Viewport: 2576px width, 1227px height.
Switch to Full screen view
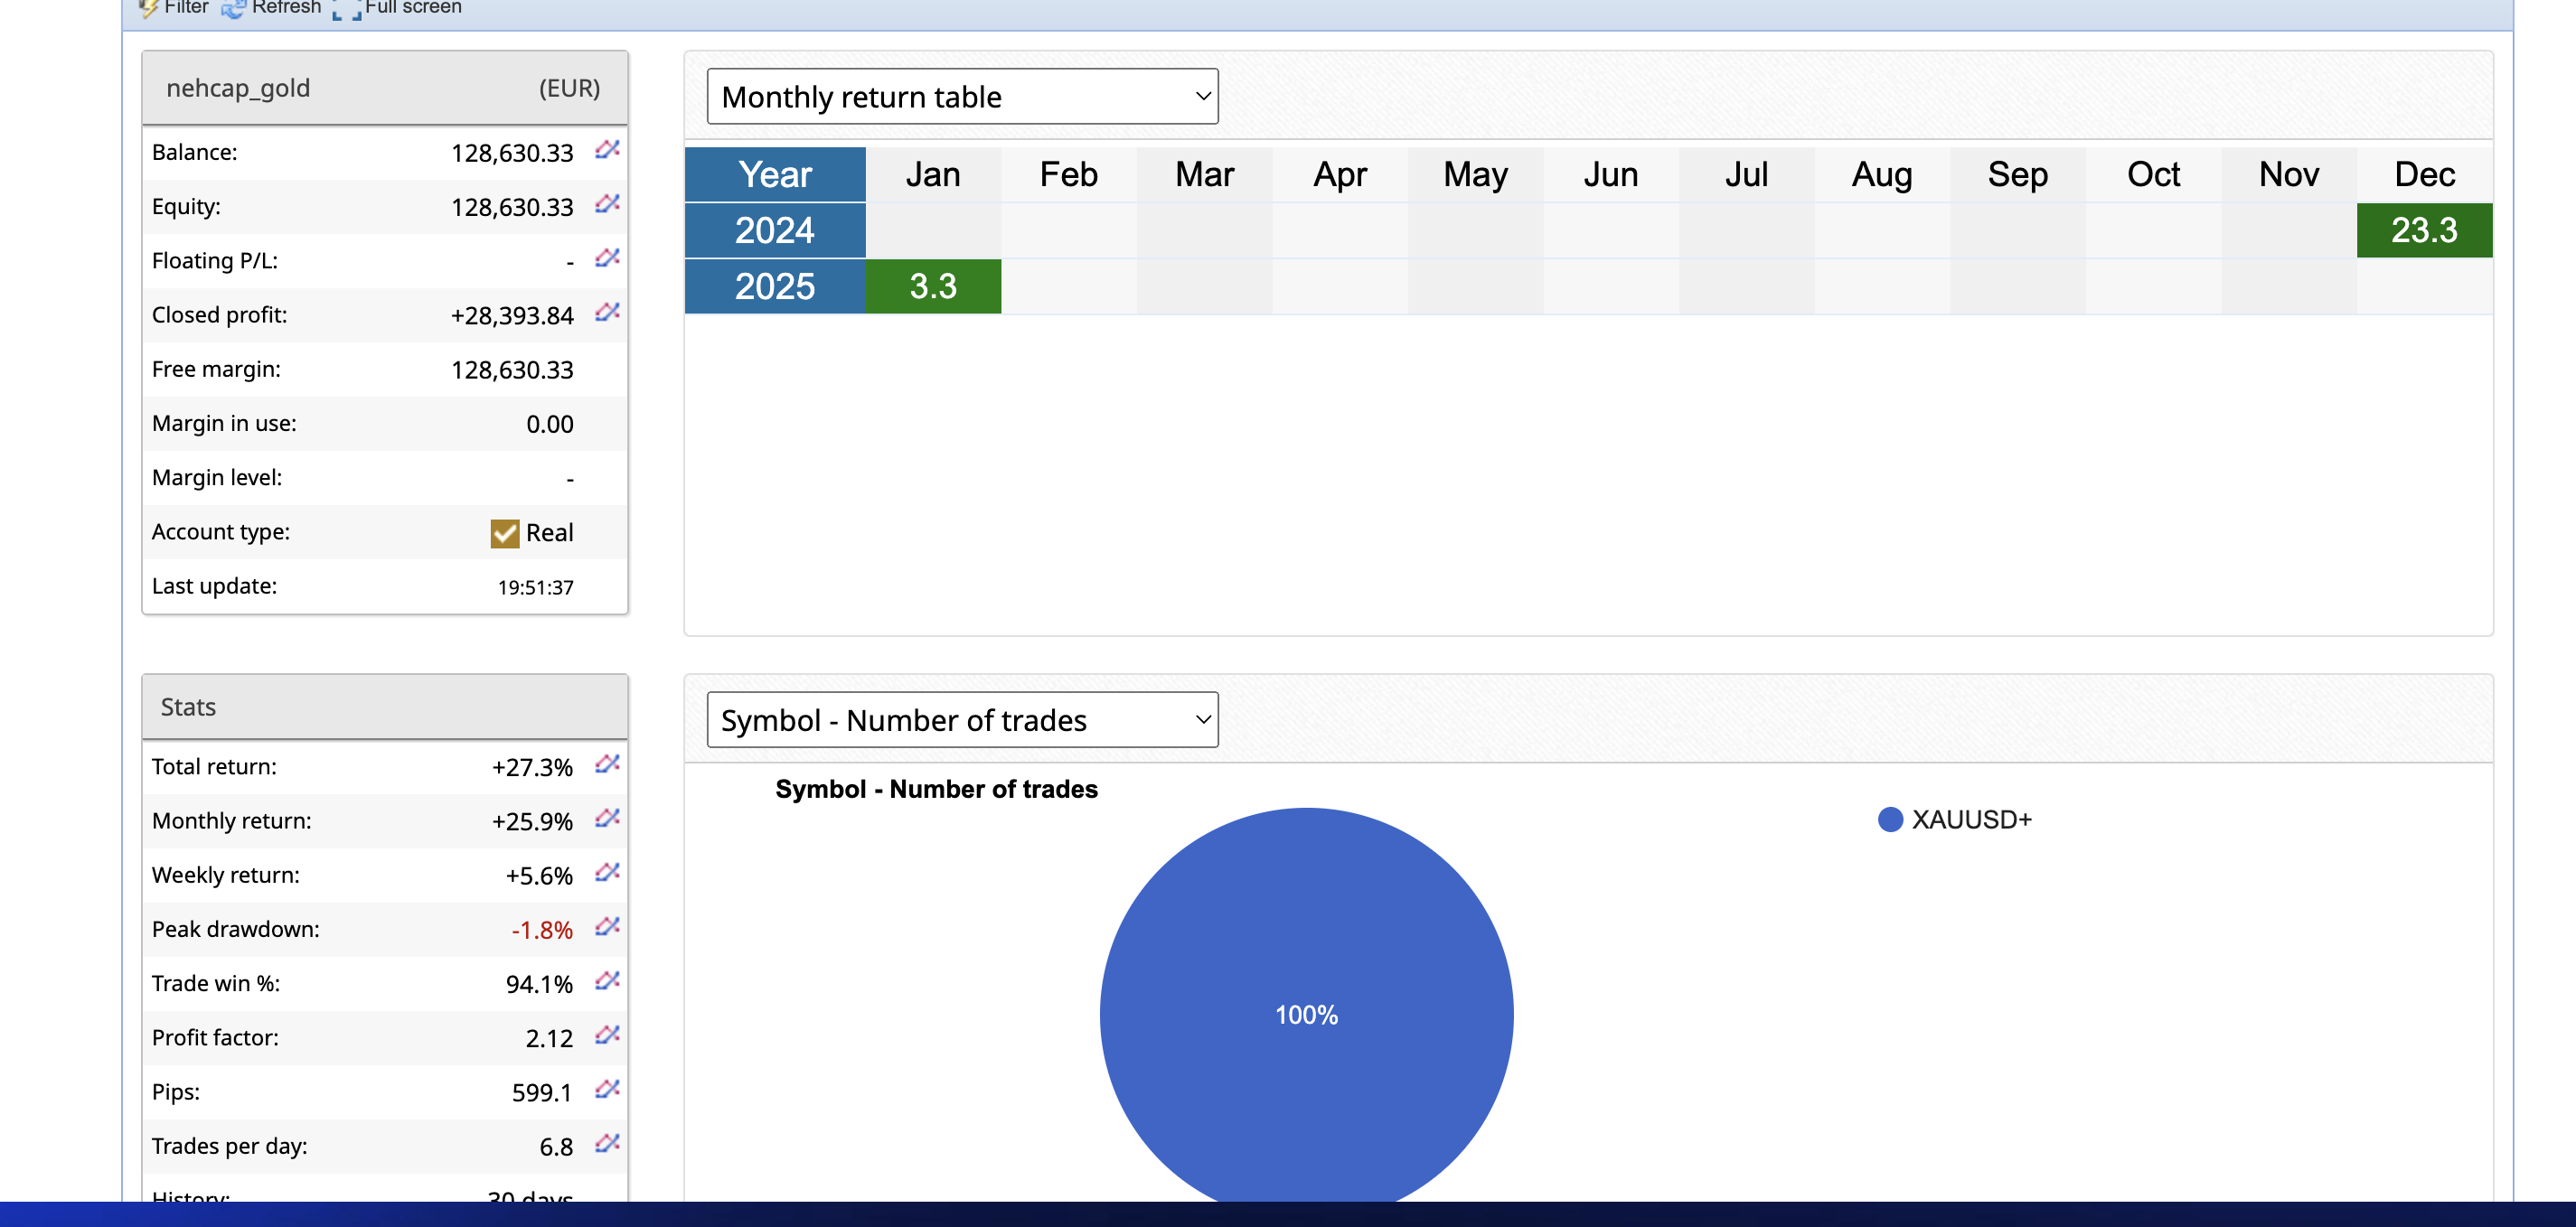pyautogui.click(x=398, y=8)
